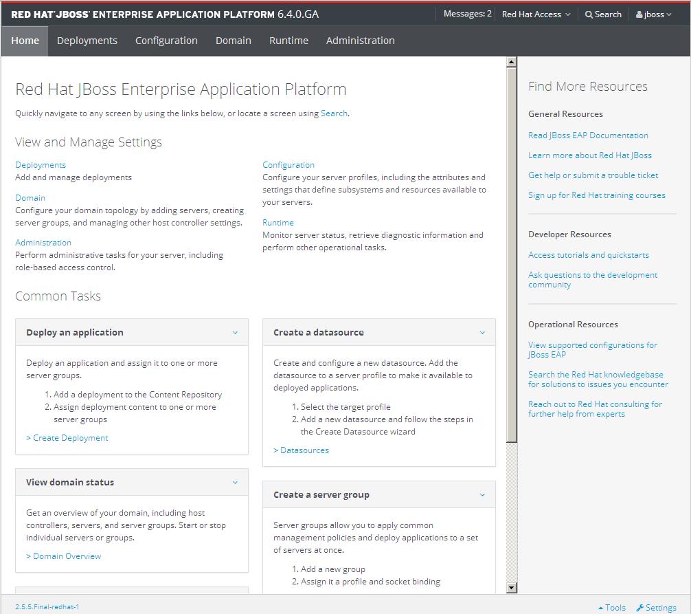Open the Runtime settings link
The image size is (691, 614).
tap(277, 223)
